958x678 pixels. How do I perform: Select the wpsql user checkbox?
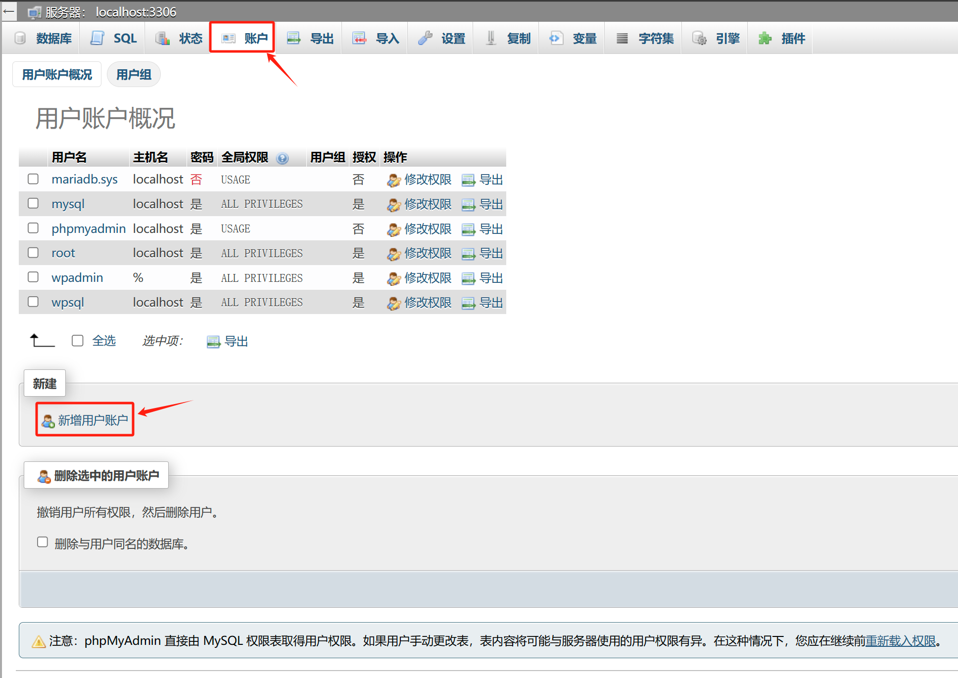pyautogui.click(x=33, y=302)
